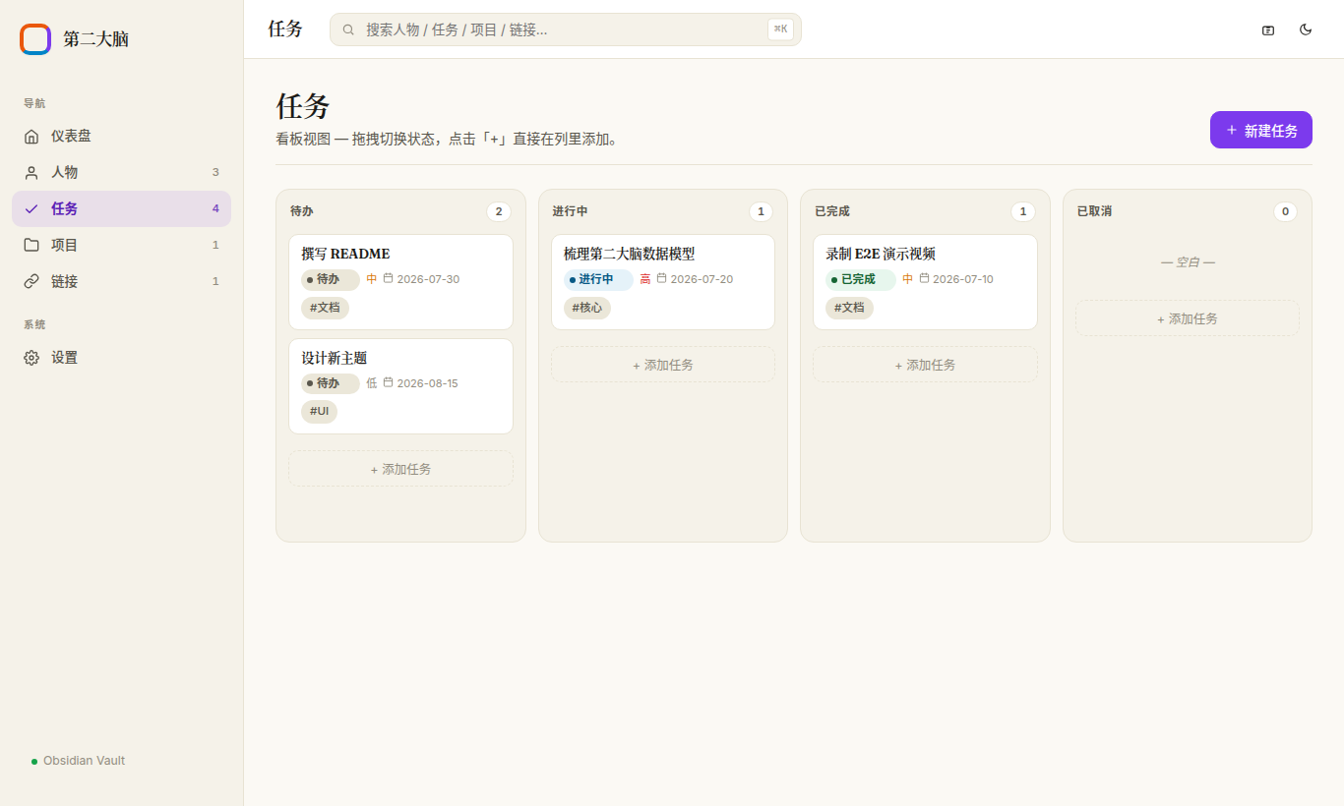Click #文档 tag on 录制 E2E 演示视频 card

tap(849, 308)
